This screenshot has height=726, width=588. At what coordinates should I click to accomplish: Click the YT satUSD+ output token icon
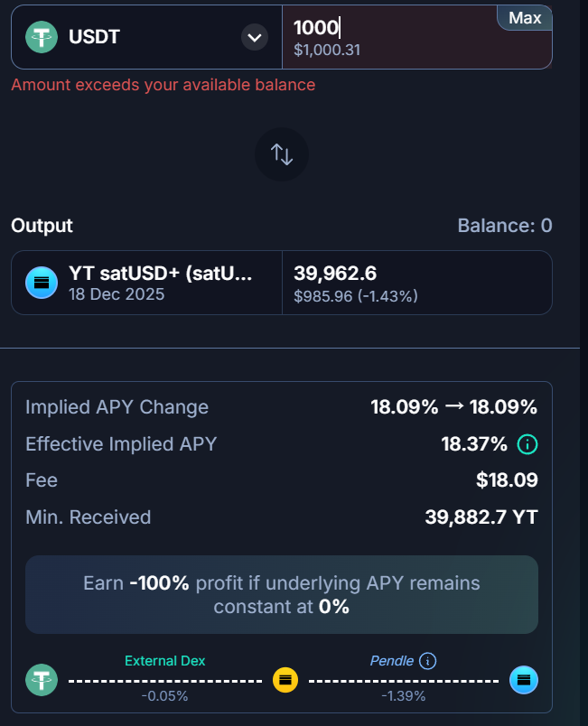pos(41,283)
